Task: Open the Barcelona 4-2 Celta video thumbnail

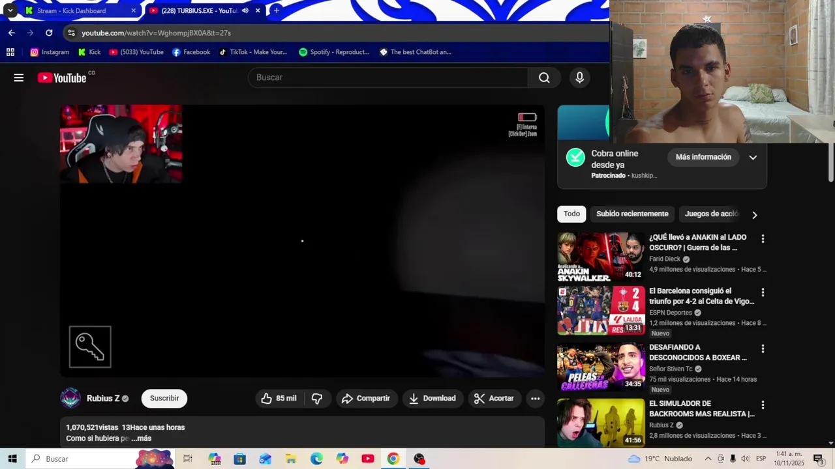Action: click(x=601, y=311)
